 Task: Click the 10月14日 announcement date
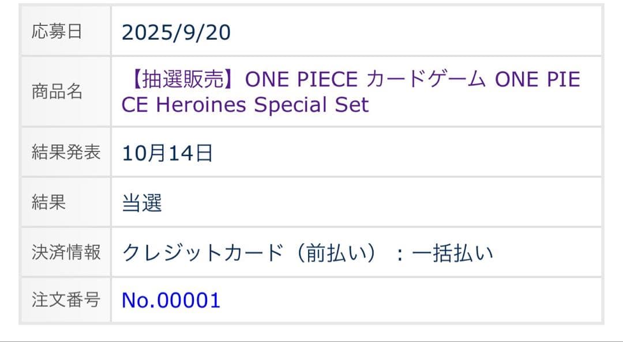(167, 153)
